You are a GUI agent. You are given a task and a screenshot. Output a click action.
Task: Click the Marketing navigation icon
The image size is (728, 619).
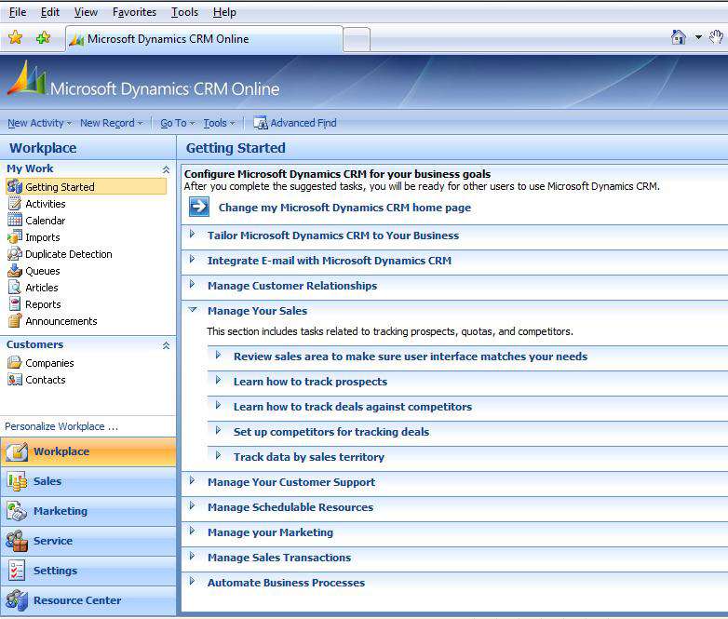tap(17, 511)
